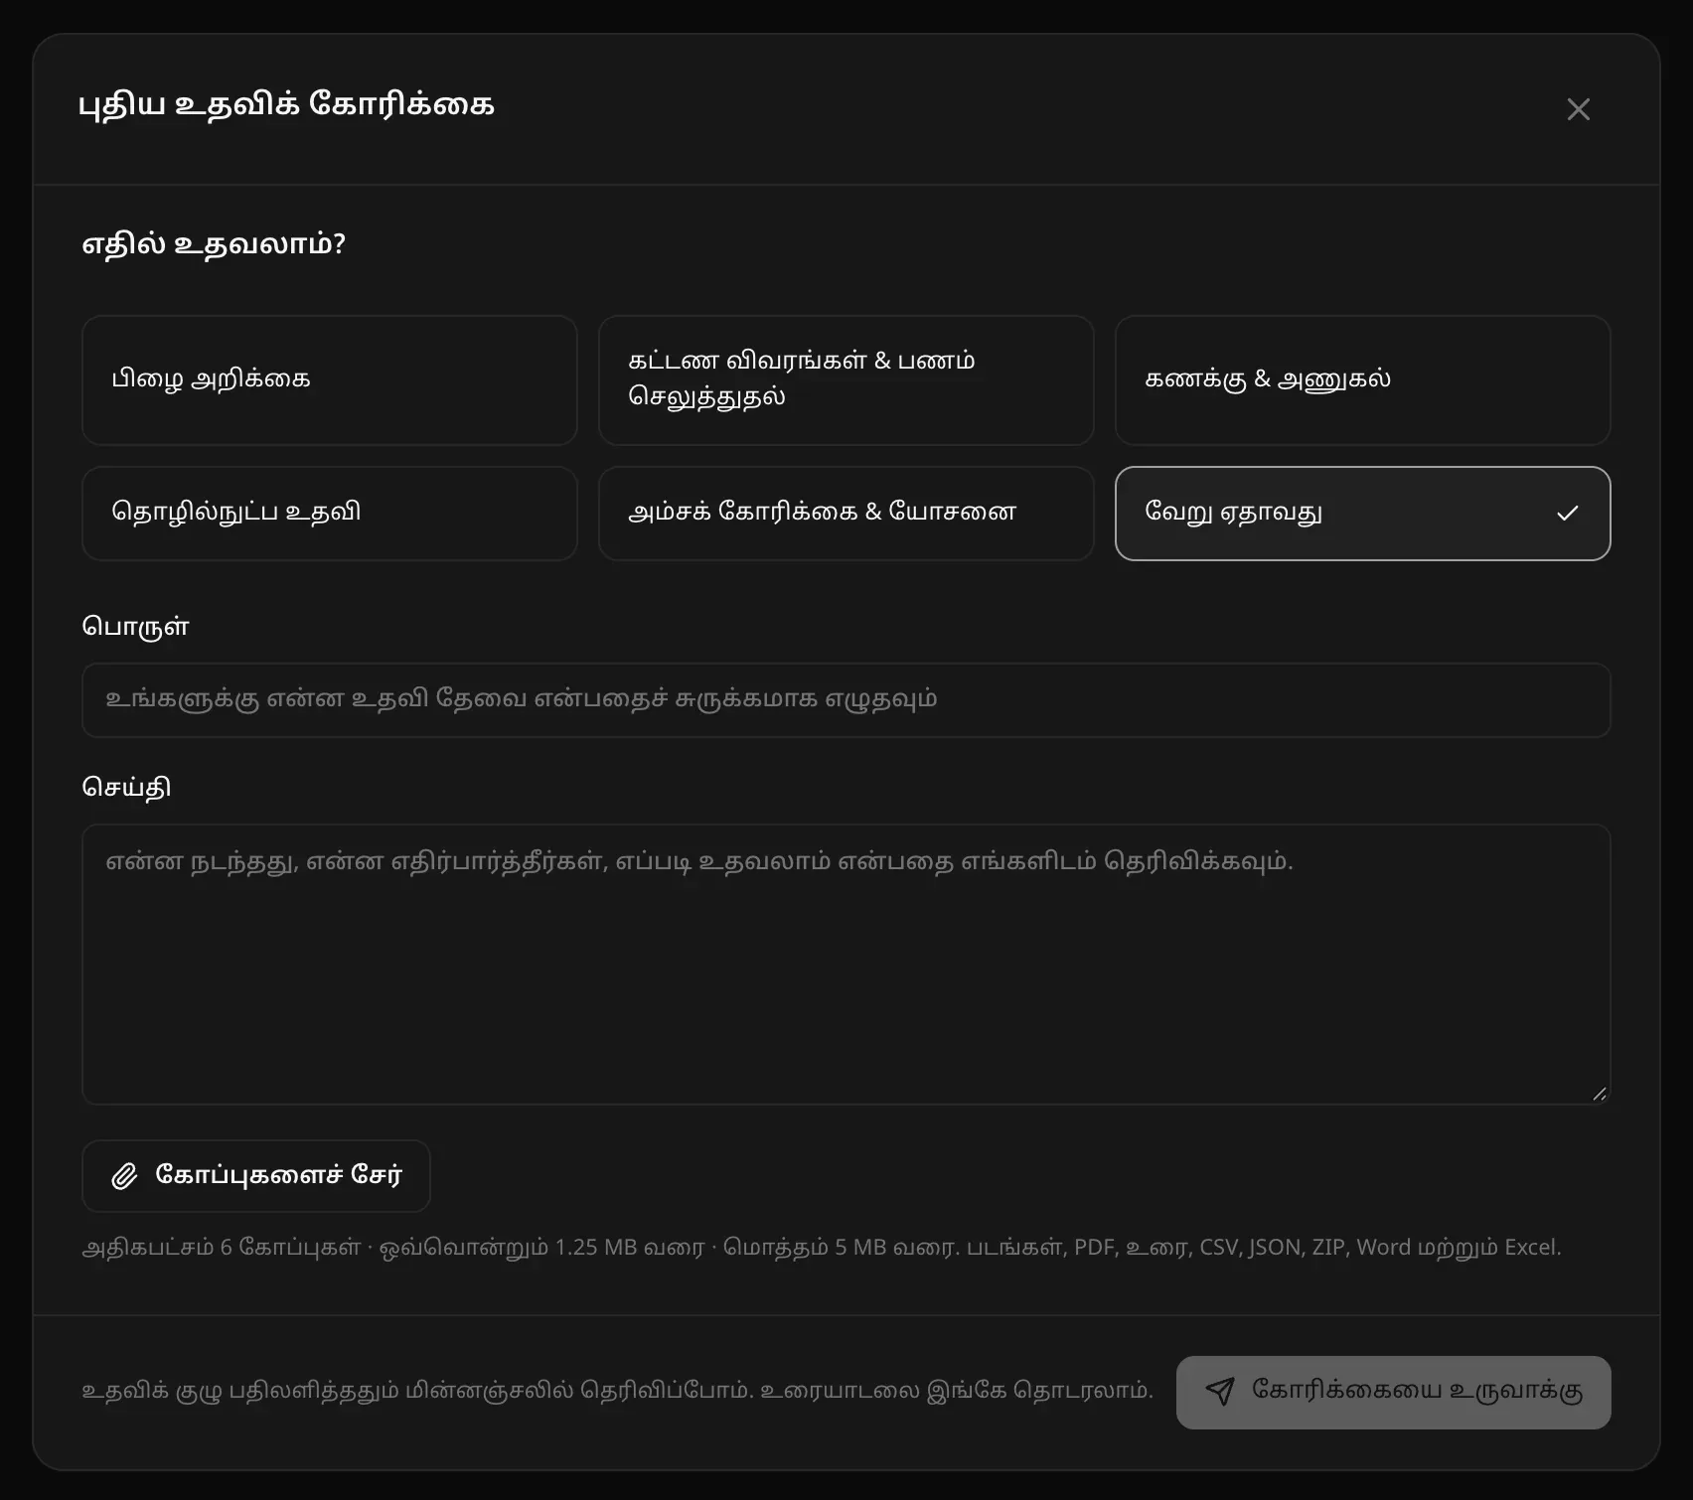Click the resize handle of message box
Viewport: 1693px width, 1500px height.
pyautogui.click(x=1599, y=1094)
